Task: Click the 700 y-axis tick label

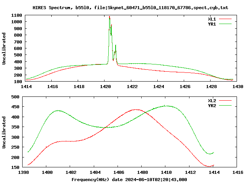Action: tap(18, 42)
